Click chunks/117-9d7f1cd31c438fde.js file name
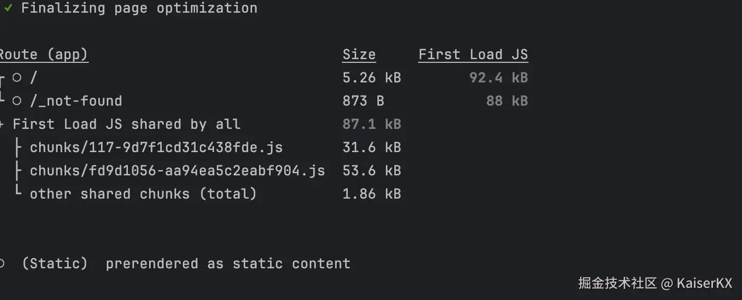This screenshot has height=300, width=742. coord(156,147)
